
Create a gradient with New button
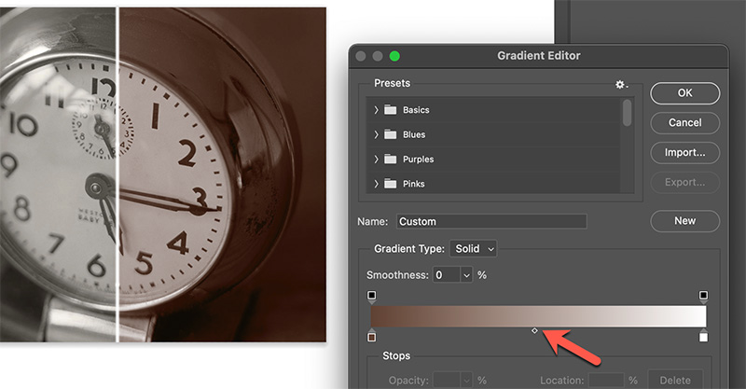[684, 221]
